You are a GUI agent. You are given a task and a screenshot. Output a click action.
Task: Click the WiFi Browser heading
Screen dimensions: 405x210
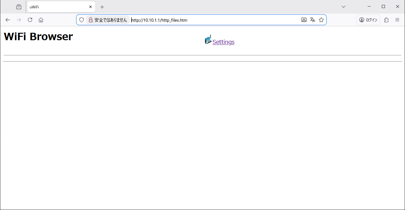(38, 36)
